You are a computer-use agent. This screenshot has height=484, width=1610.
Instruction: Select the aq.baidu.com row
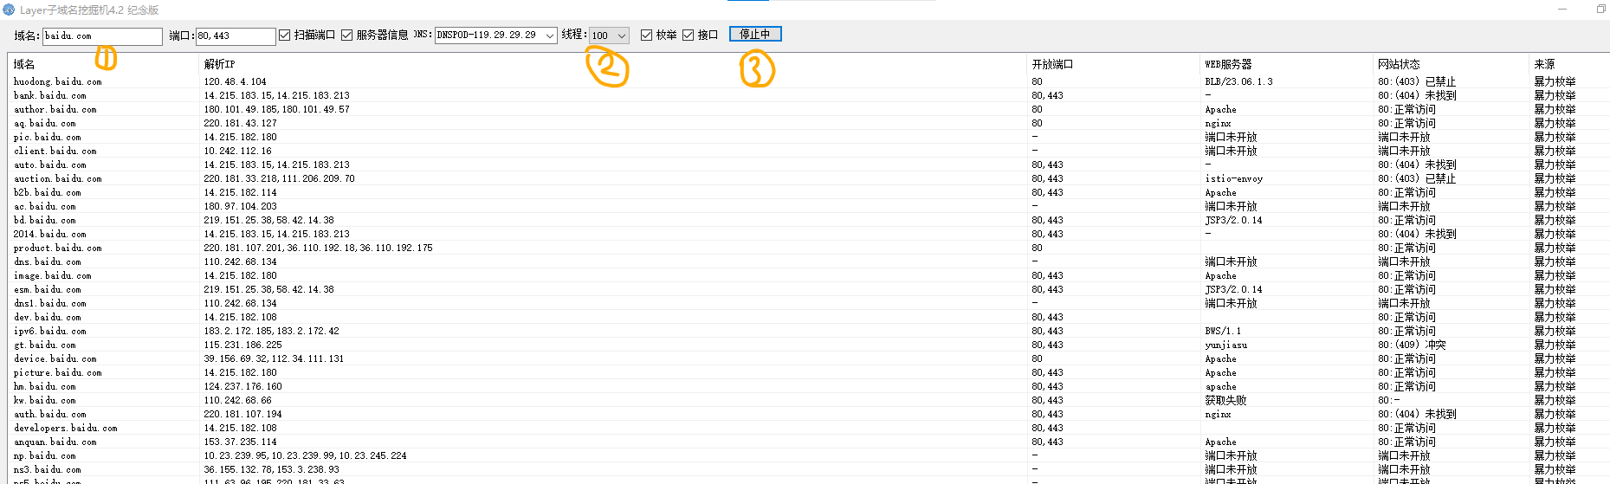pos(809,123)
